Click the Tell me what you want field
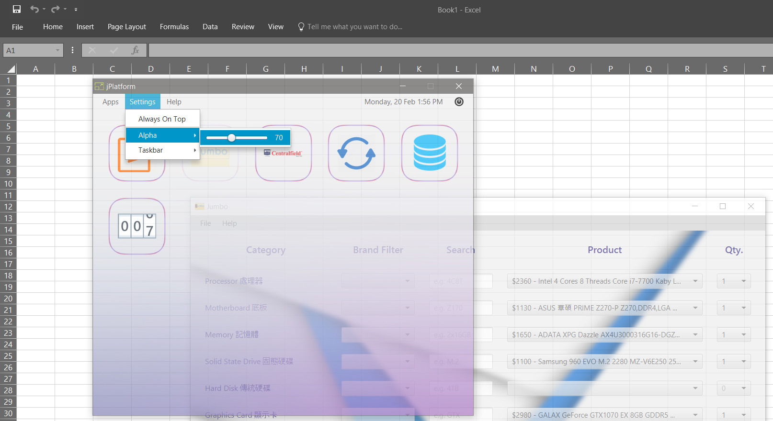This screenshot has width=773, height=421. pyautogui.click(x=355, y=27)
